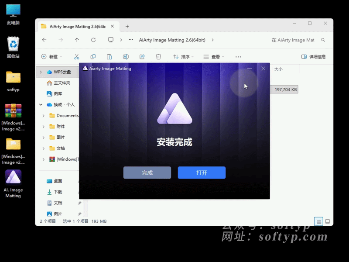This screenshot has width=349, height=262.
Task: Click the Copy icon in Explorer toolbar
Action: click(93, 57)
